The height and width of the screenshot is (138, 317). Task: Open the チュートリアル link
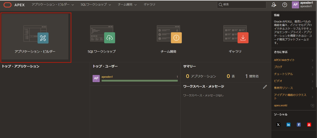[x=283, y=74]
